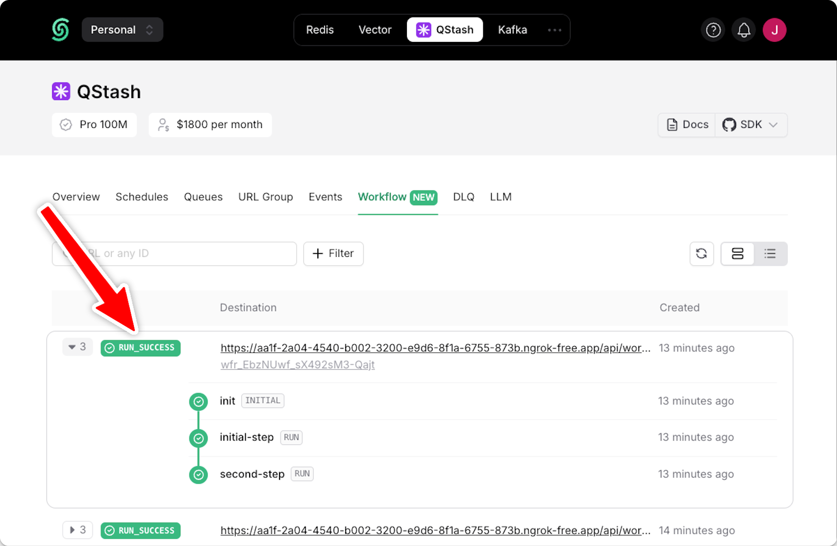Viewport: 837px width, 546px height.
Task: Focus the URL or any ID search field
Action: (x=174, y=254)
